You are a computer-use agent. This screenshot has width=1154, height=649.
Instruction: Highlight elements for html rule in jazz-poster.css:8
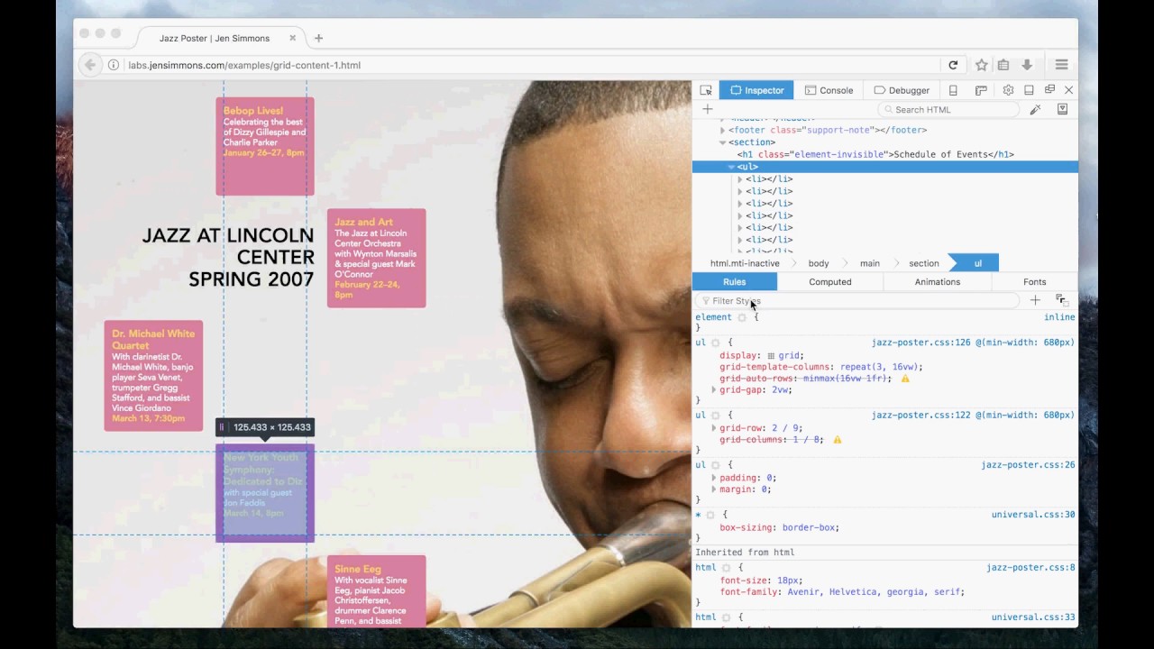(726, 568)
